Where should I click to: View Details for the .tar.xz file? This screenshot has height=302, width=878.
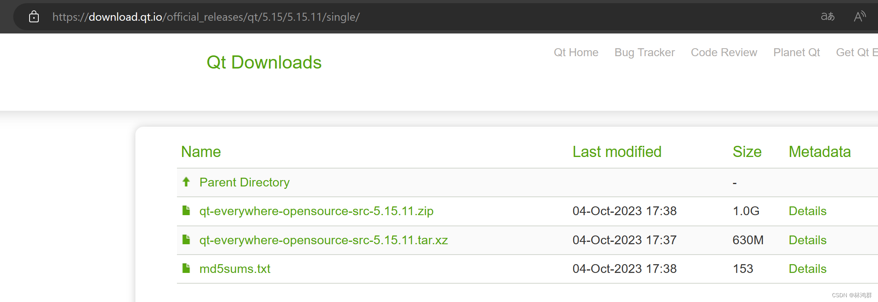807,240
